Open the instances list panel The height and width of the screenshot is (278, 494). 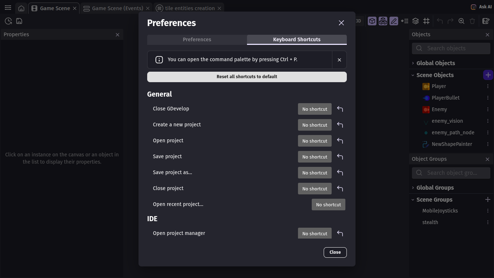[x=405, y=21]
